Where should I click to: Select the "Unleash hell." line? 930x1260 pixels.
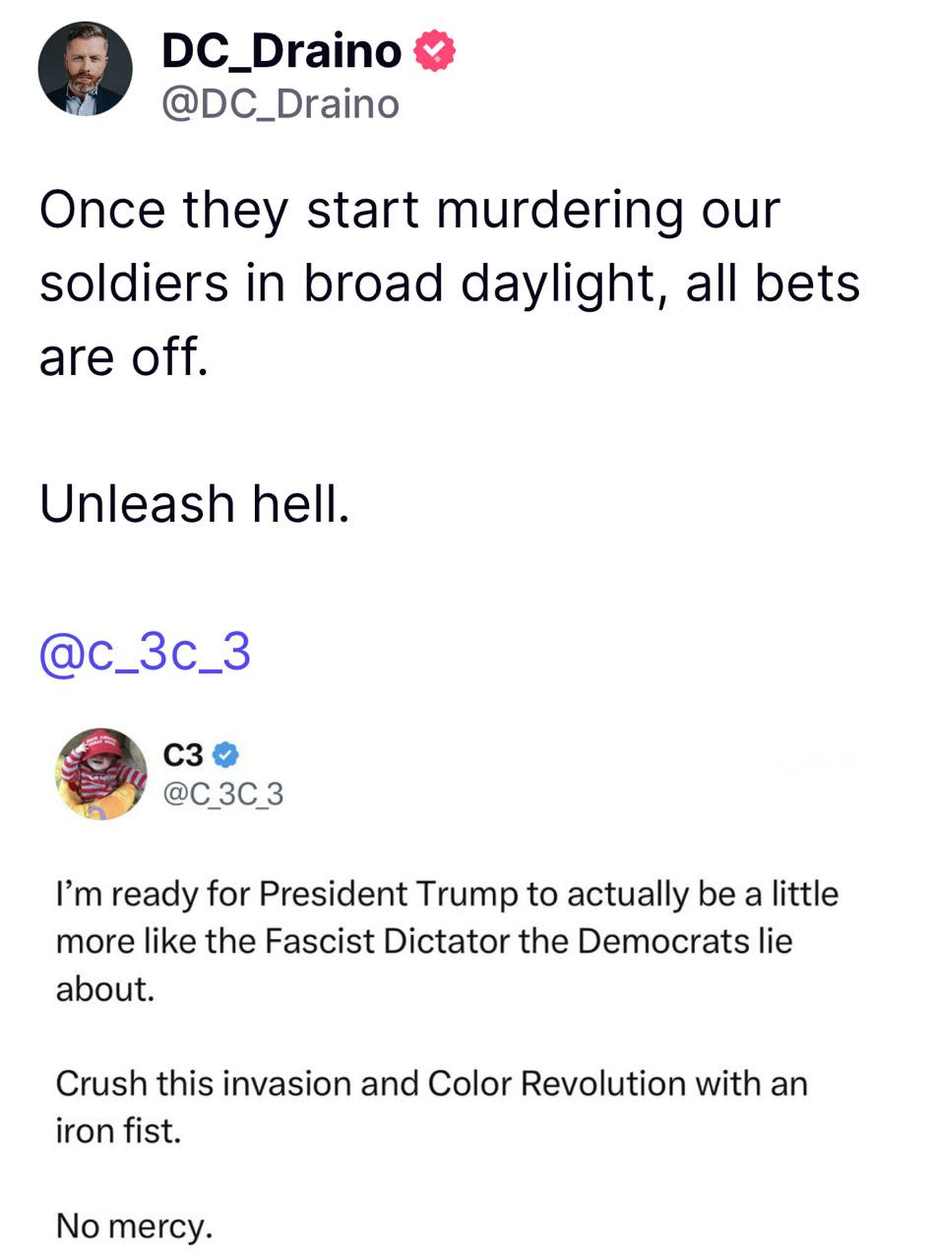195,504
